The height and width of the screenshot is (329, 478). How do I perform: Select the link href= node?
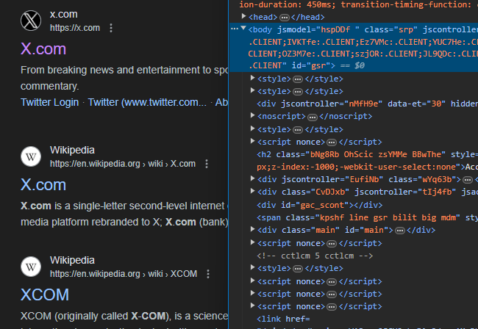point(283,319)
